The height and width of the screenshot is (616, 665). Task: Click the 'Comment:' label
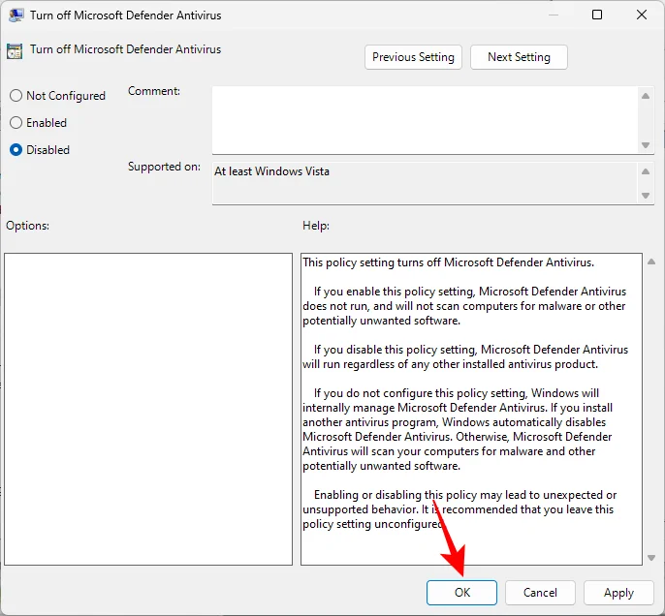point(154,91)
